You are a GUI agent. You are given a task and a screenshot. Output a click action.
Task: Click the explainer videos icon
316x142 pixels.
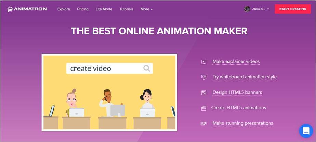click(203, 62)
